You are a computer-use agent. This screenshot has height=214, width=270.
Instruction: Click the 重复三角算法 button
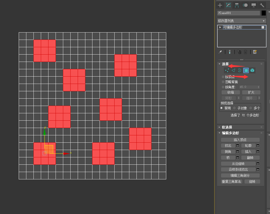232,182
